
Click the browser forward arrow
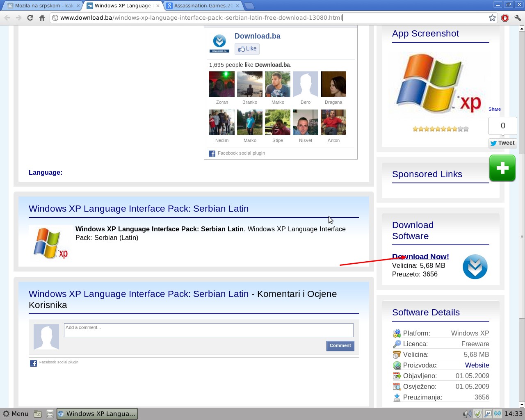pyautogui.click(x=18, y=18)
